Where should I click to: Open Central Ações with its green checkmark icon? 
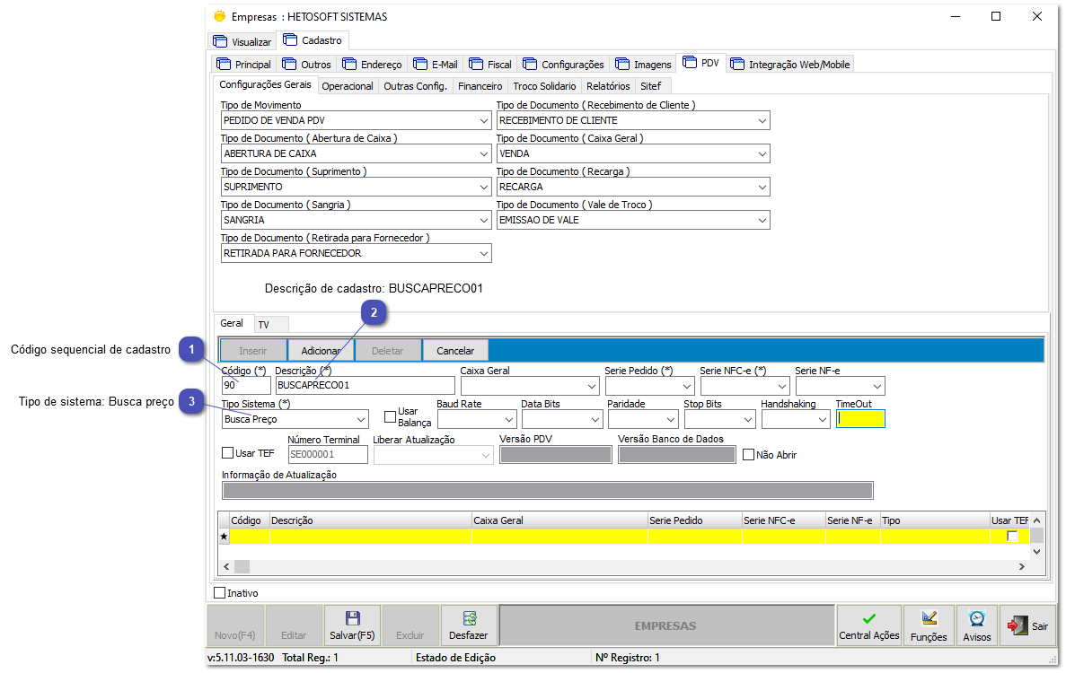point(868,617)
